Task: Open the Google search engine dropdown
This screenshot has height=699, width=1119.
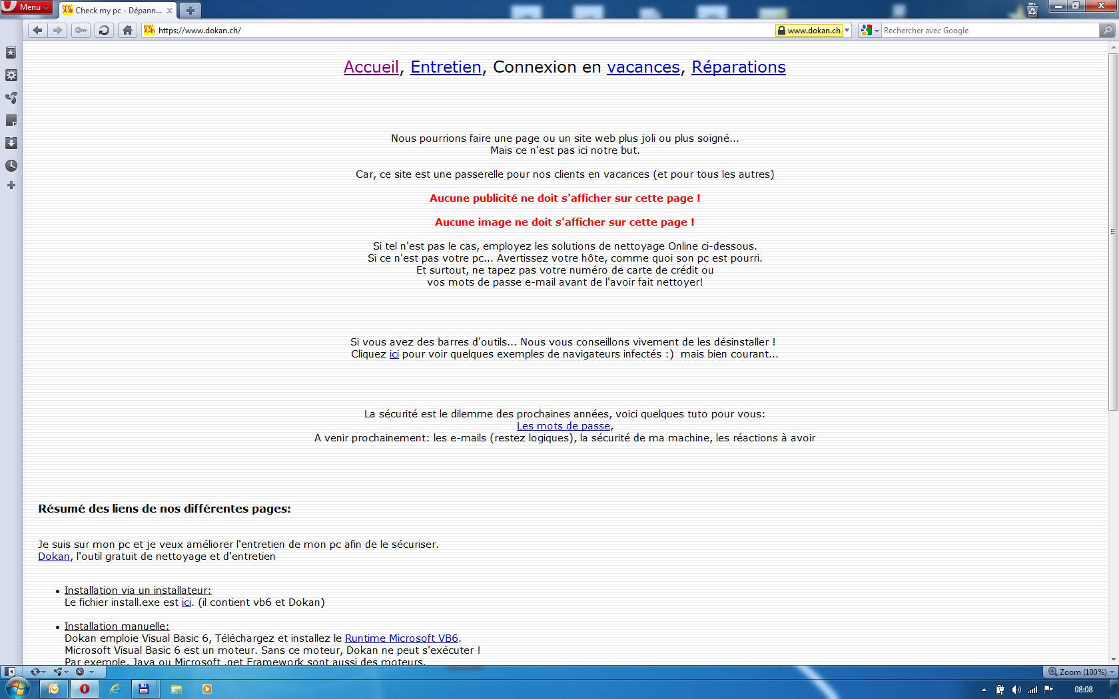Action: [x=870, y=30]
